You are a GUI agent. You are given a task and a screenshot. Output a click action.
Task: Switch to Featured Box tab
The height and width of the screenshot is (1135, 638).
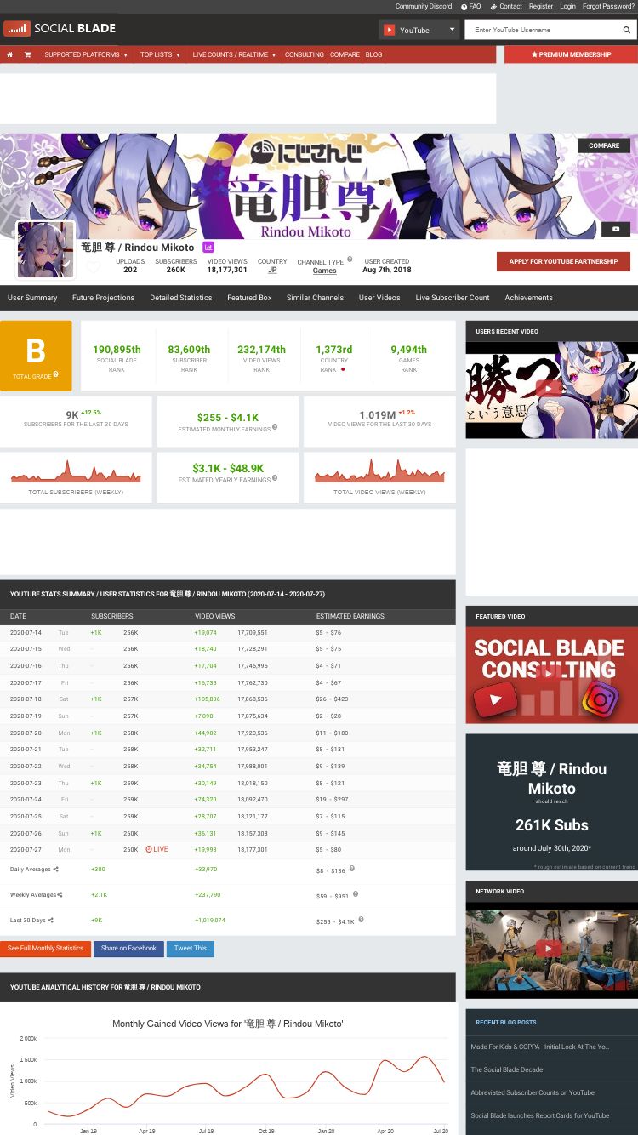coord(249,298)
